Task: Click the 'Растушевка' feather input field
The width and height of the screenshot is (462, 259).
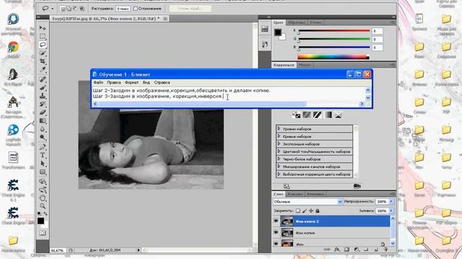Action: click(123, 9)
